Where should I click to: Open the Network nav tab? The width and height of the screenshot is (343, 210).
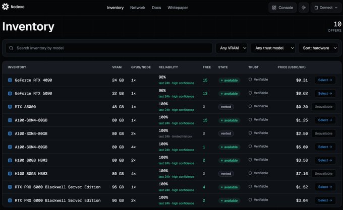tap(138, 8)
